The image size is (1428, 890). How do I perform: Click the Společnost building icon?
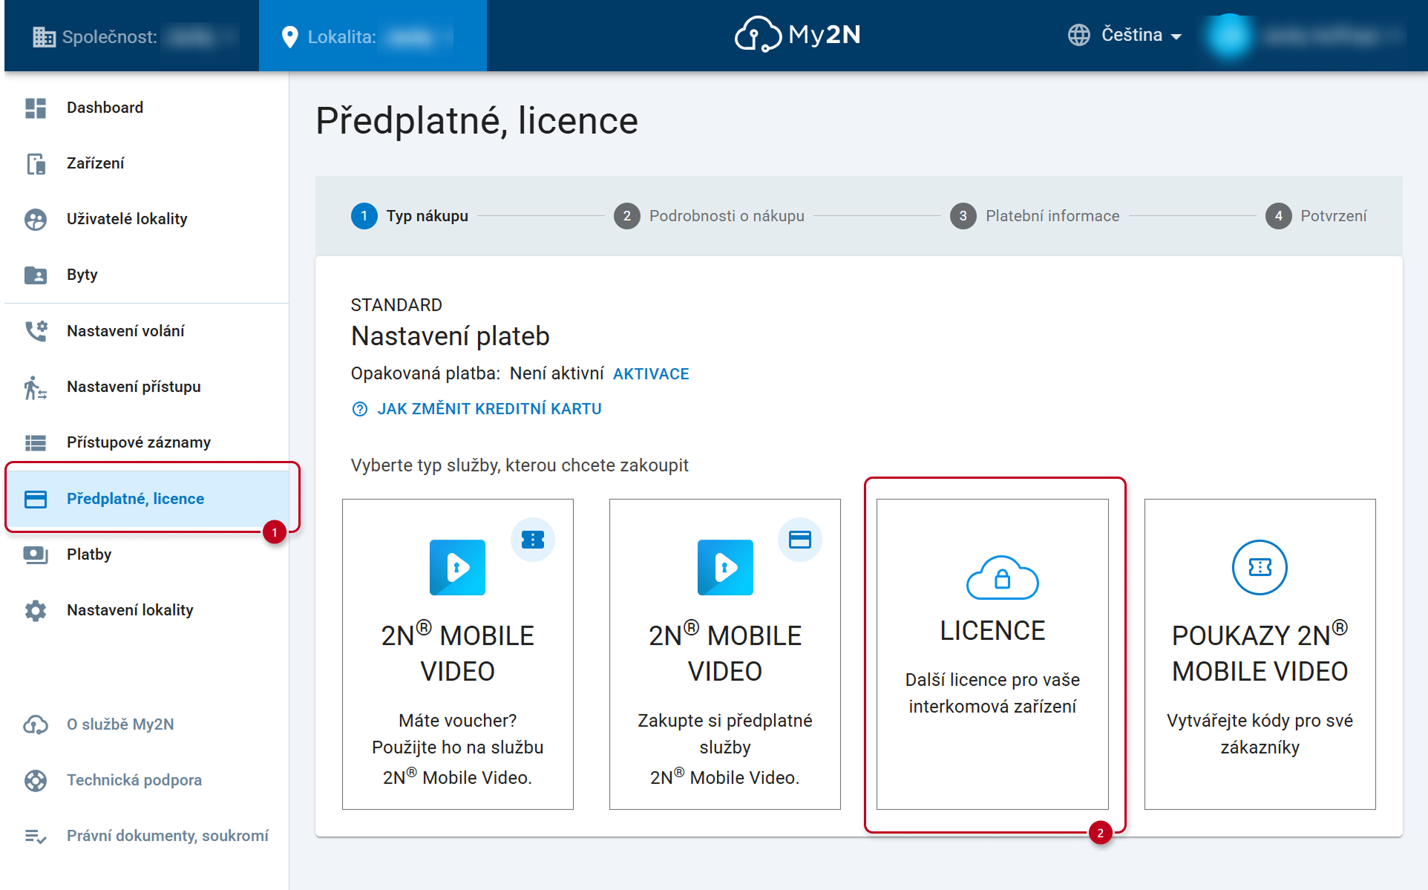pyautogui.click(x=44, y=36)
